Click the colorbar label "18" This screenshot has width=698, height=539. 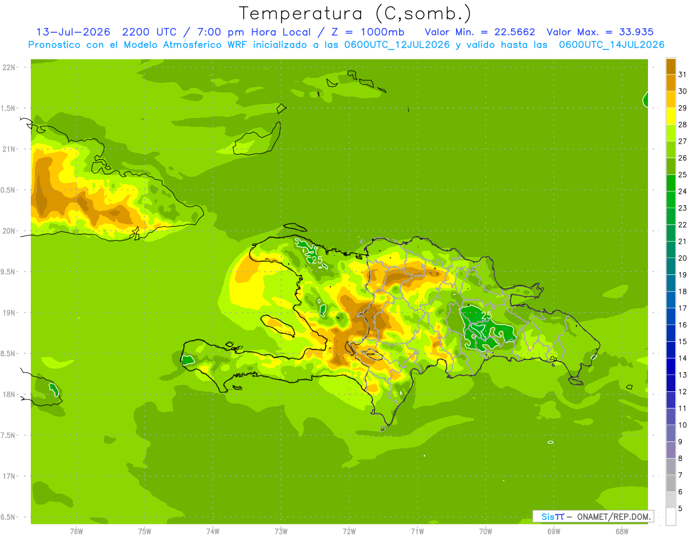coord(682,291)
